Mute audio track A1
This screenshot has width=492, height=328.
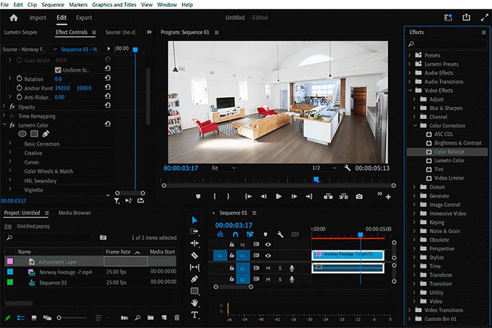(268, 268)
